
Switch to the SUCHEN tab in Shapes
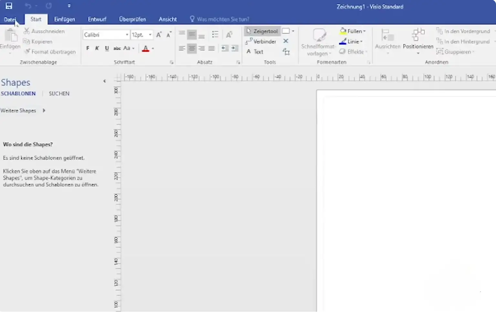click(x=59, y=94)
